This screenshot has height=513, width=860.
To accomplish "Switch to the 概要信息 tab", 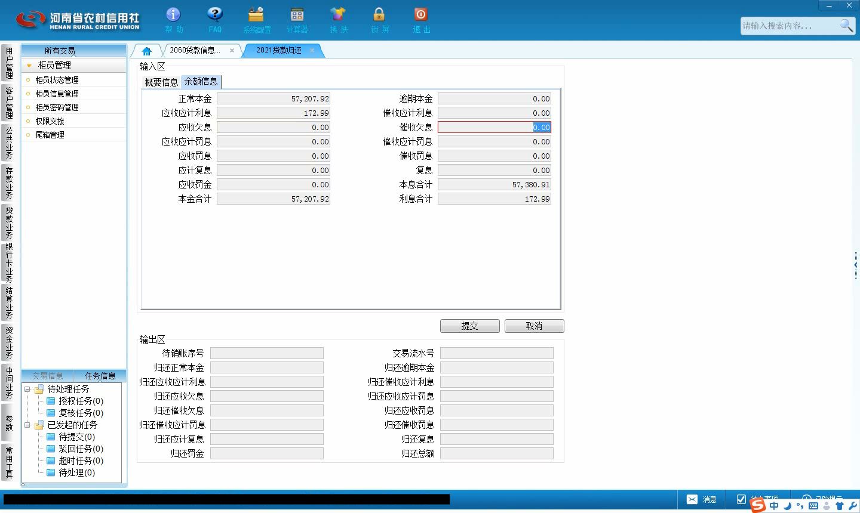I will pyautogui.click(x=161, y=82).
